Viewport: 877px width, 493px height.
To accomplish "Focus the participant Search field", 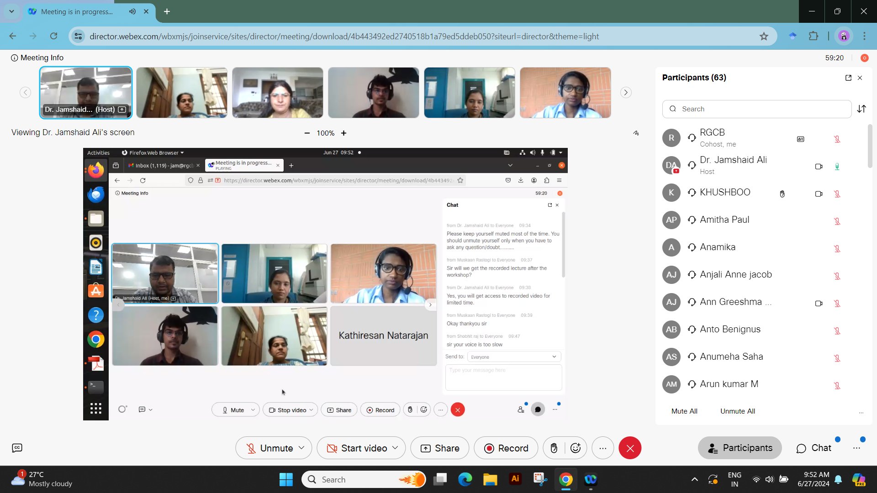I will coord(757,109).
